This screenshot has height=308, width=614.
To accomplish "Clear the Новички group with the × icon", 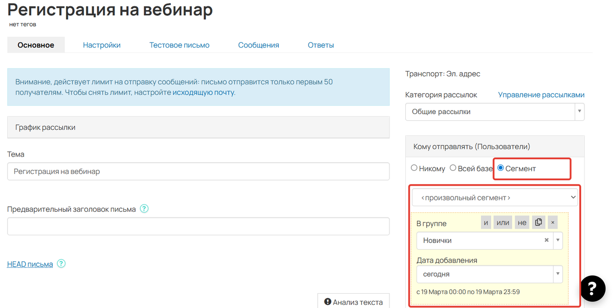I will coord(546,240).
